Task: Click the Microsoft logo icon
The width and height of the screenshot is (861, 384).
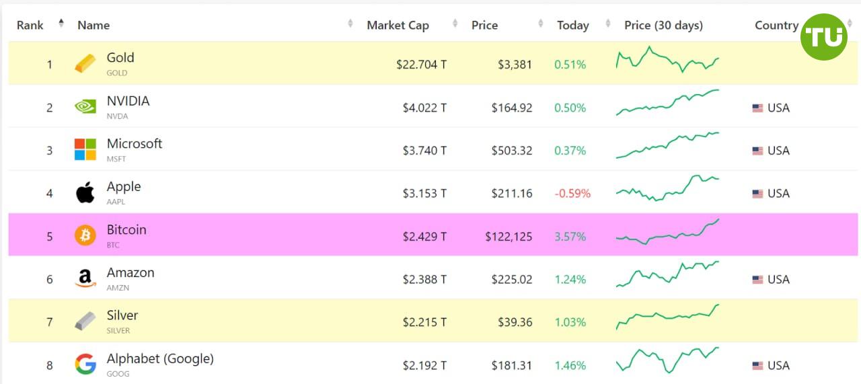Action: pos(85,150)
